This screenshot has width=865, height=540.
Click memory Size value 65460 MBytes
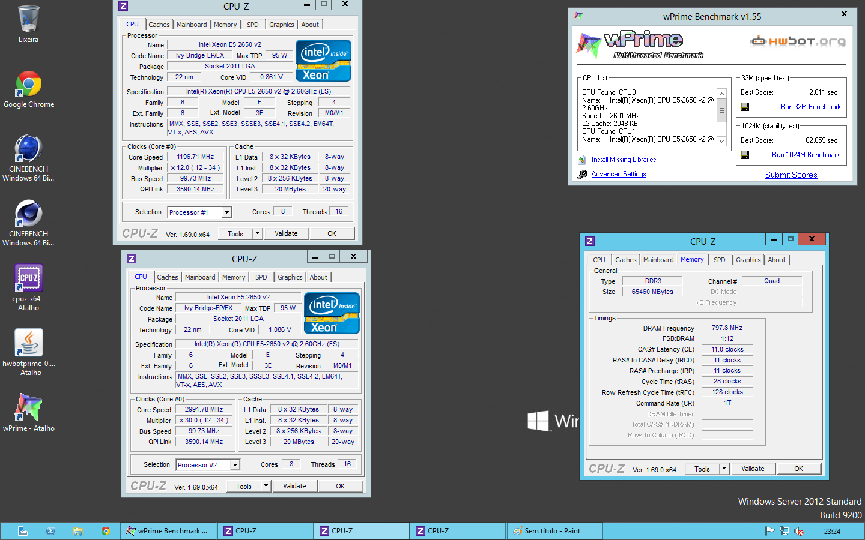point(652,292)
